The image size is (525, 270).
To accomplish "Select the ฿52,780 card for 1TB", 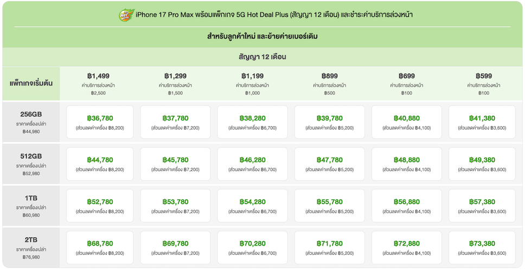I will click(100, 206).
